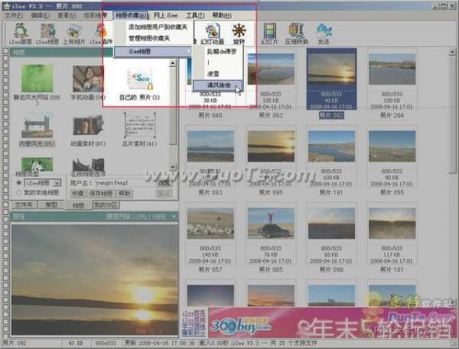Open the 帮助(H) menu
Viewport: 459px width, 349px height.
point(222,15)
